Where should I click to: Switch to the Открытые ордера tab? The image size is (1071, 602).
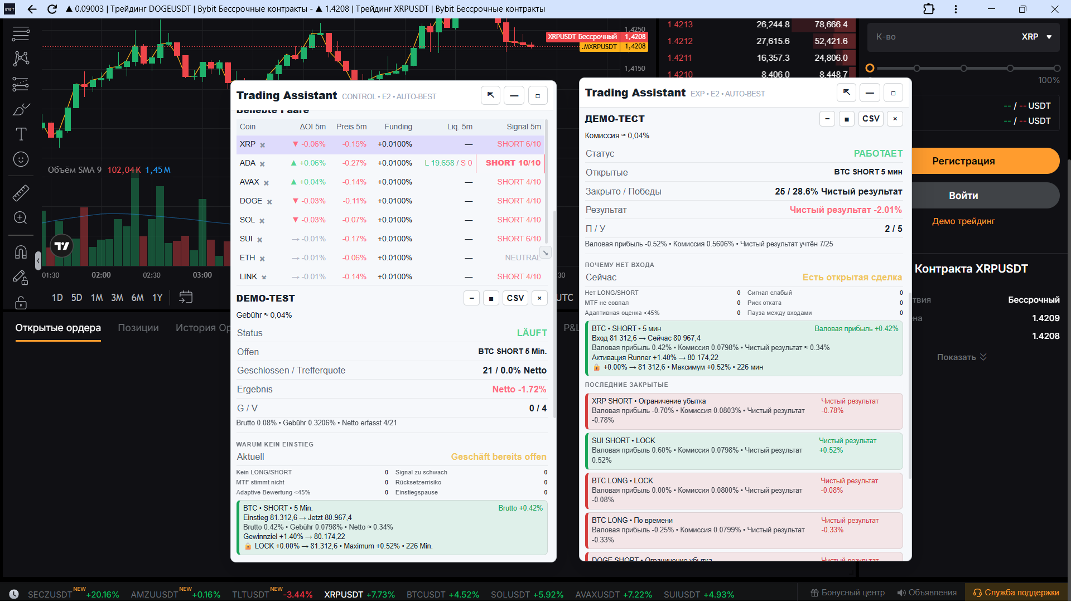pos(58,328)
